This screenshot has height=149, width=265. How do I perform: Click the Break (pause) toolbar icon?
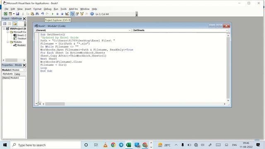click(57, 14)
